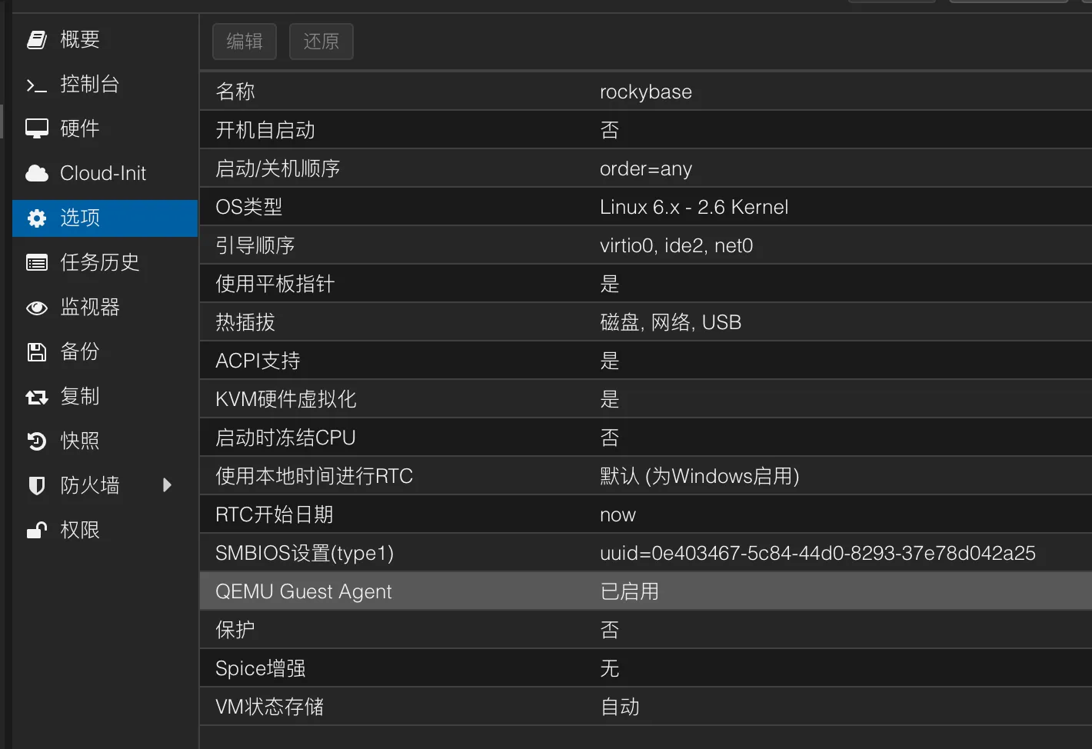Toggle the KVM硬件虚拟化 option
The height and width of the screenshot is (749, 1092).
click(x=538, y=398)
